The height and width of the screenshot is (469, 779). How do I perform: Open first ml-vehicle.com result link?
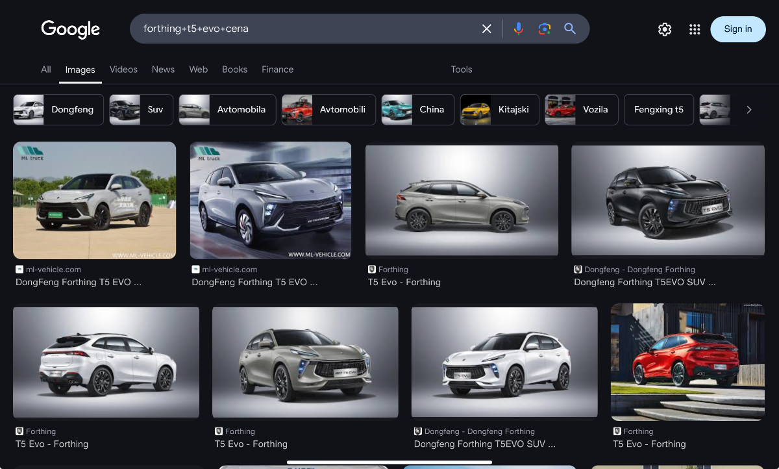78,283
